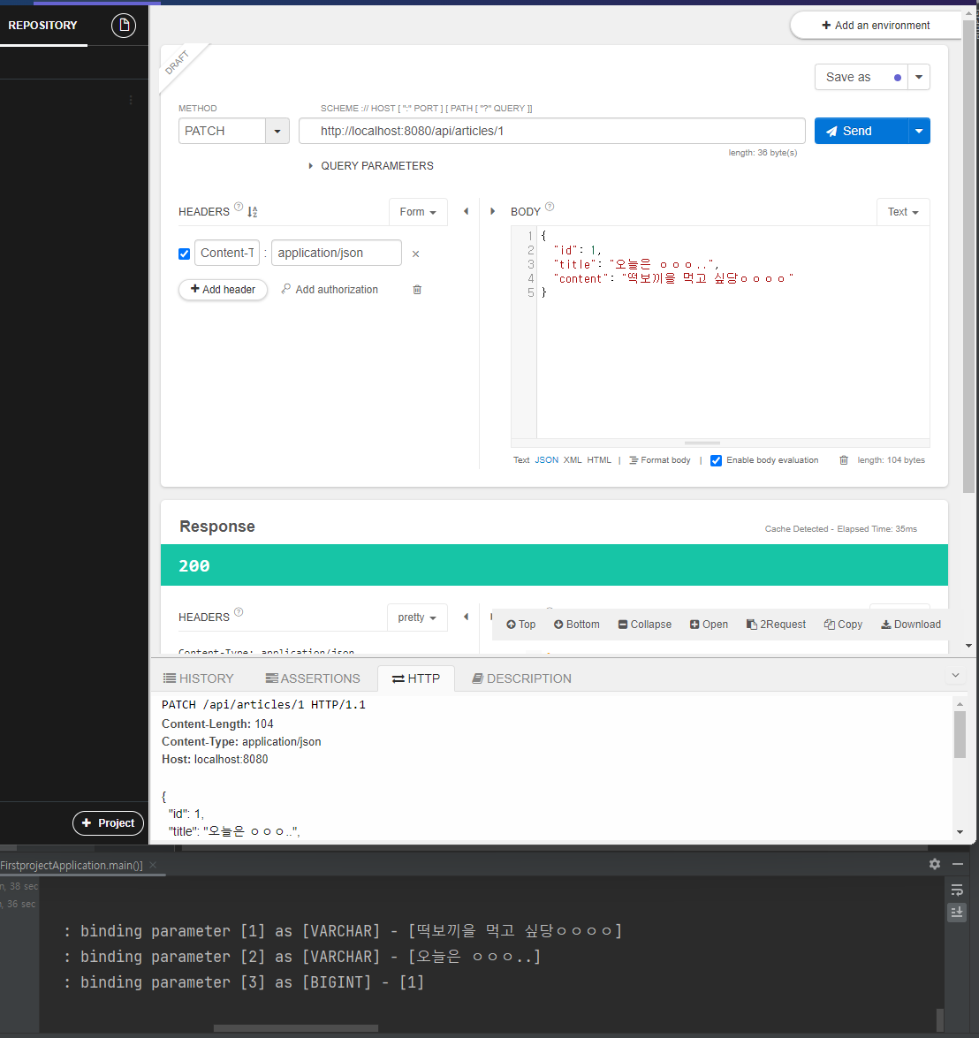Sort headers with the A-Z icon

(252, 212)
